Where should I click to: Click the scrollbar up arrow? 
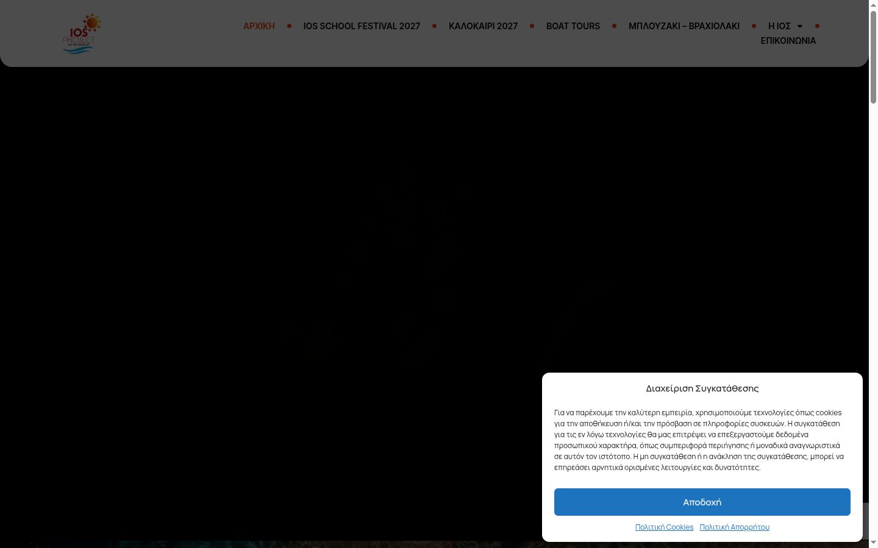(873, 5)
